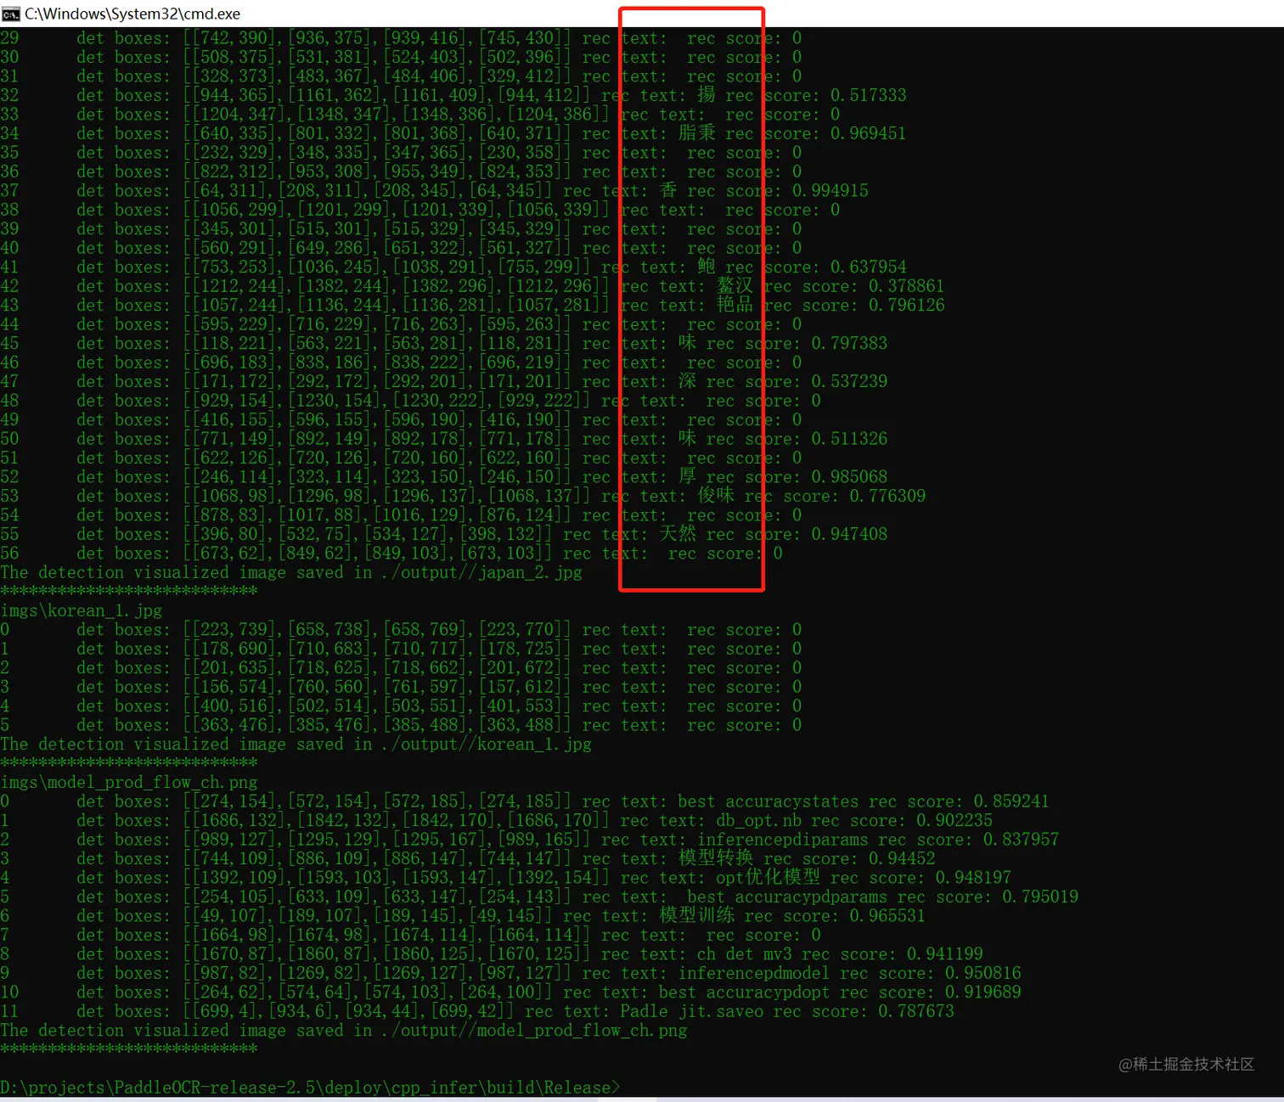
Task: Click recognized text '俊味' on row 53
Action: click(716, 495)
